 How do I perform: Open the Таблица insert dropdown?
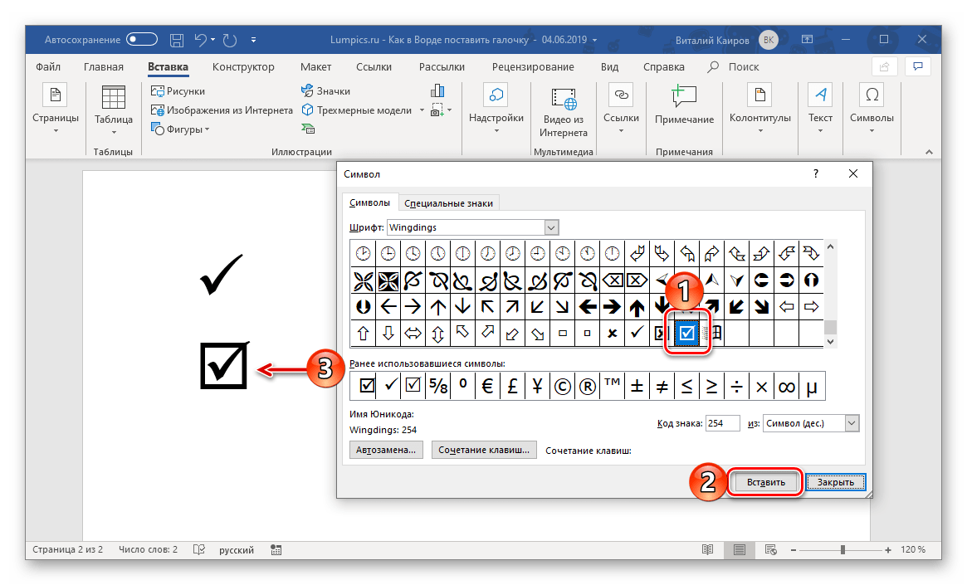[x=114, y=110]
